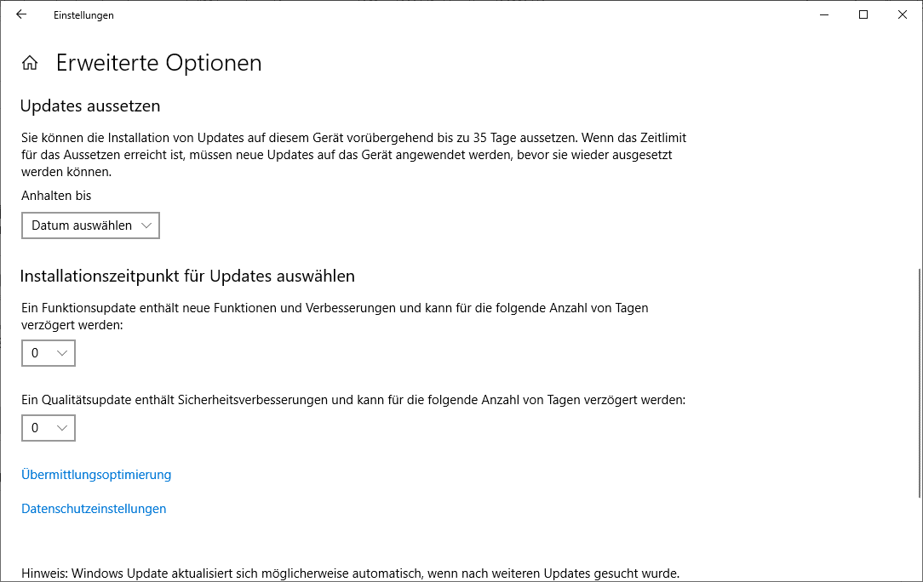Go back using the arrow icon

tap(21, 14)
